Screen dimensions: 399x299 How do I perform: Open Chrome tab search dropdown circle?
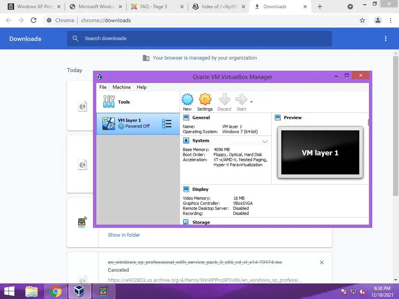tap(350, 7)
